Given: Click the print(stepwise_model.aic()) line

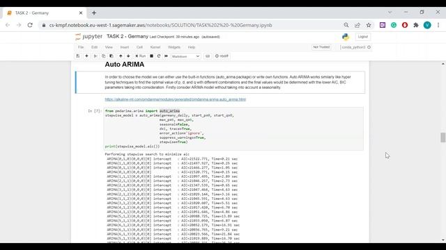Looking at the screenshot, I should click(x=132, y=147).
